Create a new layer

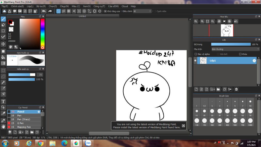pyautogui.click(x=196, y=89)
